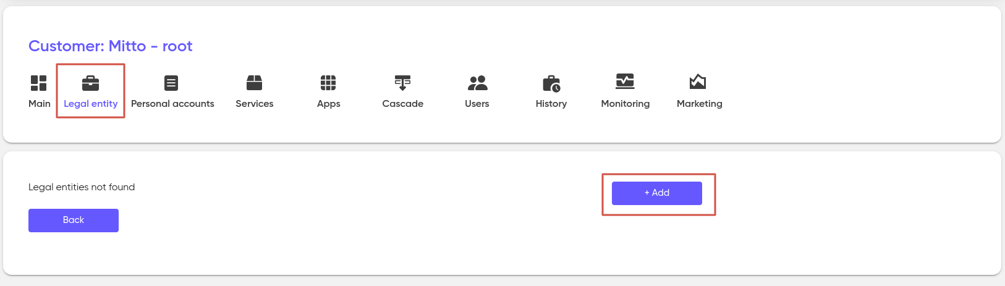
Task: Click the Services box icon
Action: 254,83
